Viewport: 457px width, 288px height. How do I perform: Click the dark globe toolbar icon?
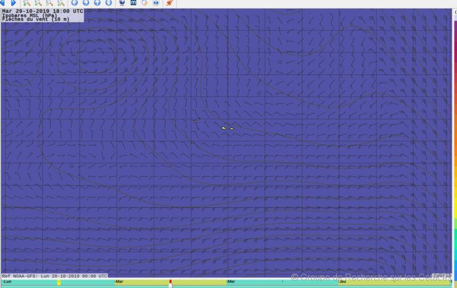click(x=122, y=3)
